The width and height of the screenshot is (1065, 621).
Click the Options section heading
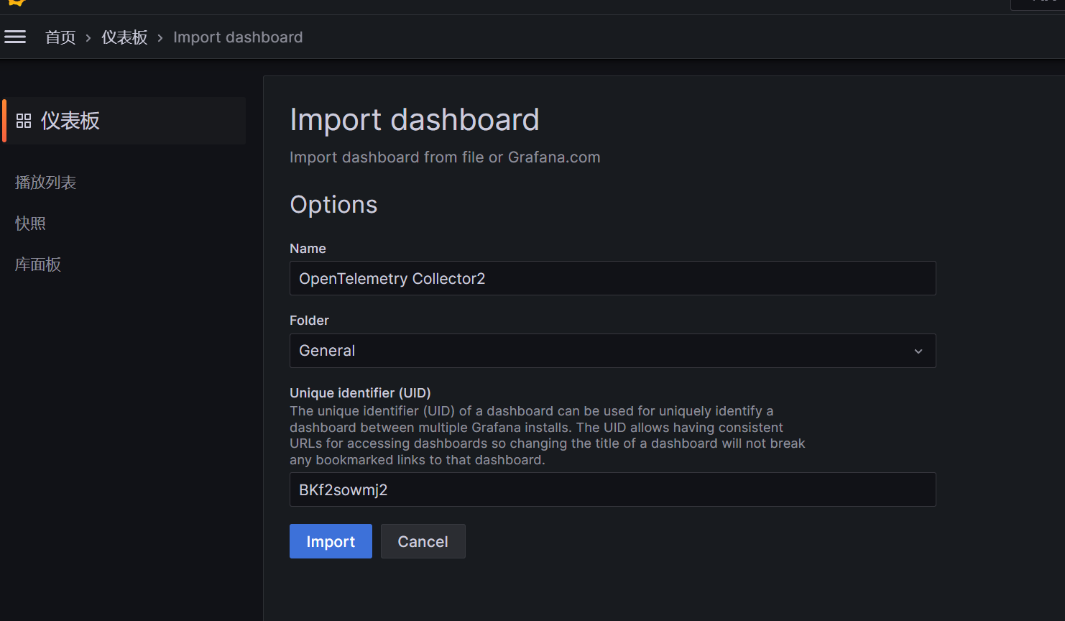pos(333,205)
